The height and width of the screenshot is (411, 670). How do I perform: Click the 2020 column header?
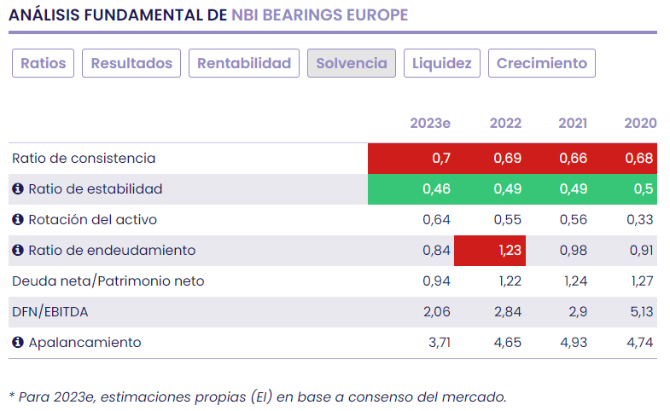pos(640,123)
